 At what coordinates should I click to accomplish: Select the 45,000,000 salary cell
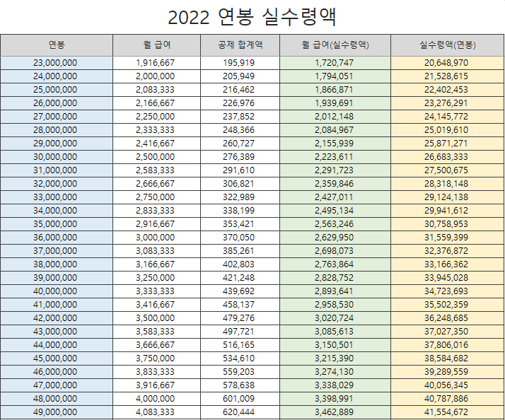[x=57, y=358]
